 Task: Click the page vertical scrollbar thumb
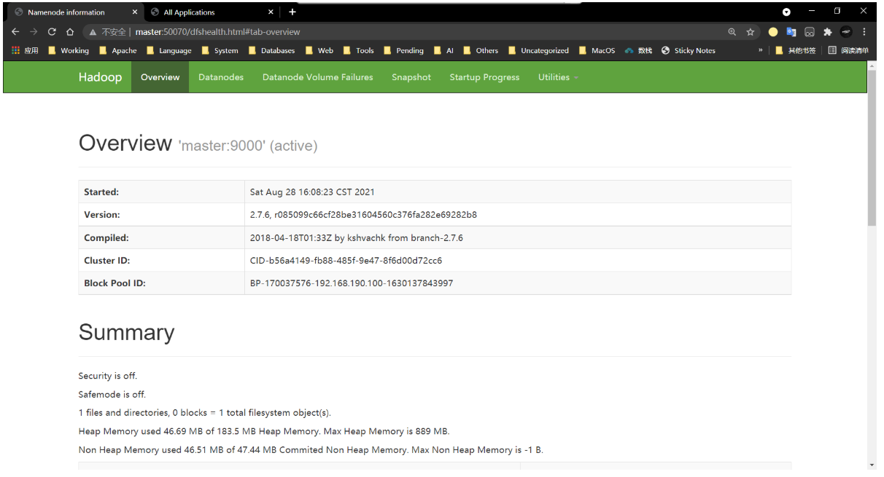pos(872,148)
